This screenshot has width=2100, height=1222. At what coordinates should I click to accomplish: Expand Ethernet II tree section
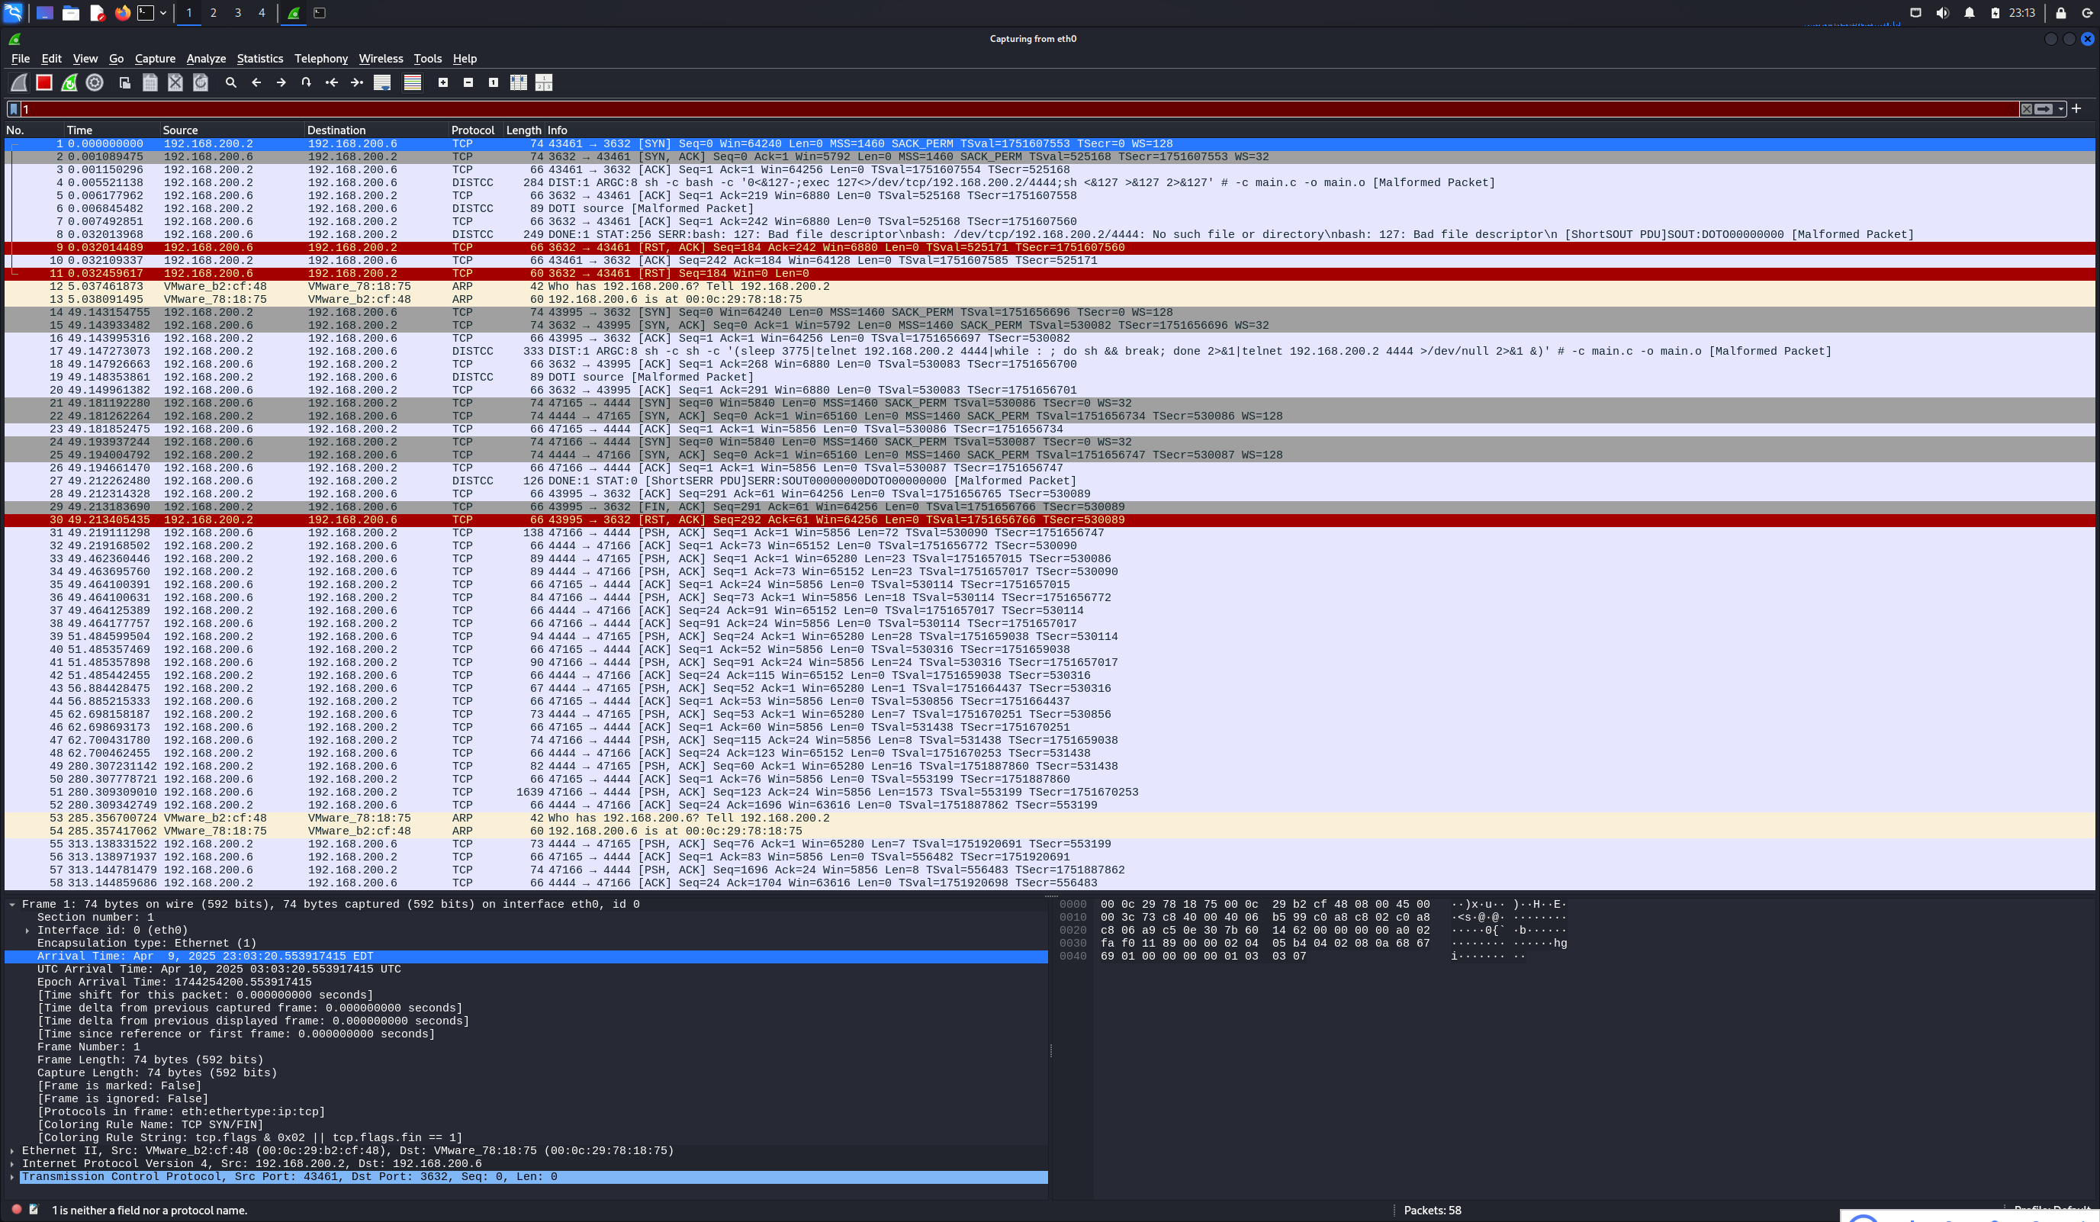11,1150
